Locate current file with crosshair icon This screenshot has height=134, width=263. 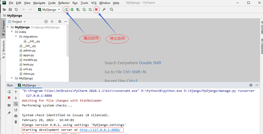tap(46, 22)
